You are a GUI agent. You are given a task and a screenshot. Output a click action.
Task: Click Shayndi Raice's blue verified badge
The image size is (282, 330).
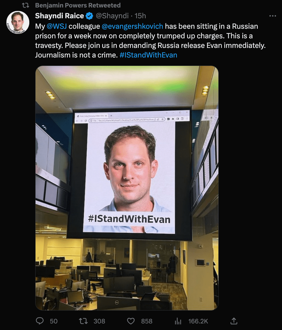(x=89, y=16)
